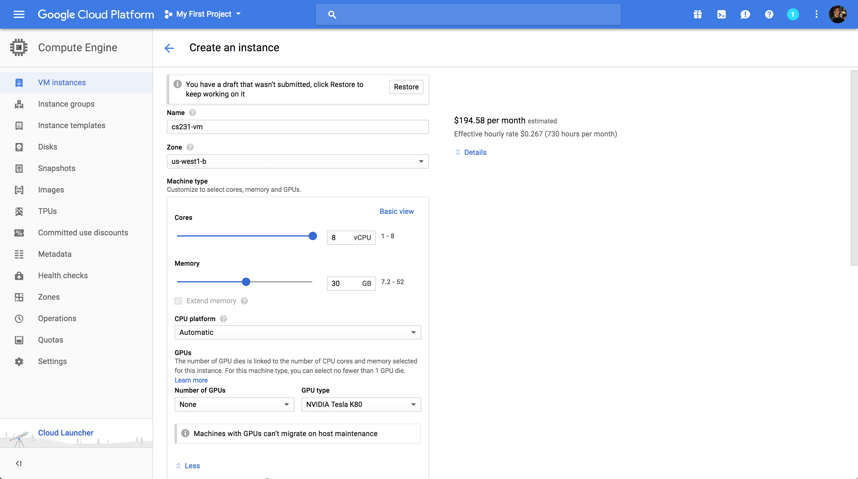Click the Zones sidebar icon

[19, 297]
